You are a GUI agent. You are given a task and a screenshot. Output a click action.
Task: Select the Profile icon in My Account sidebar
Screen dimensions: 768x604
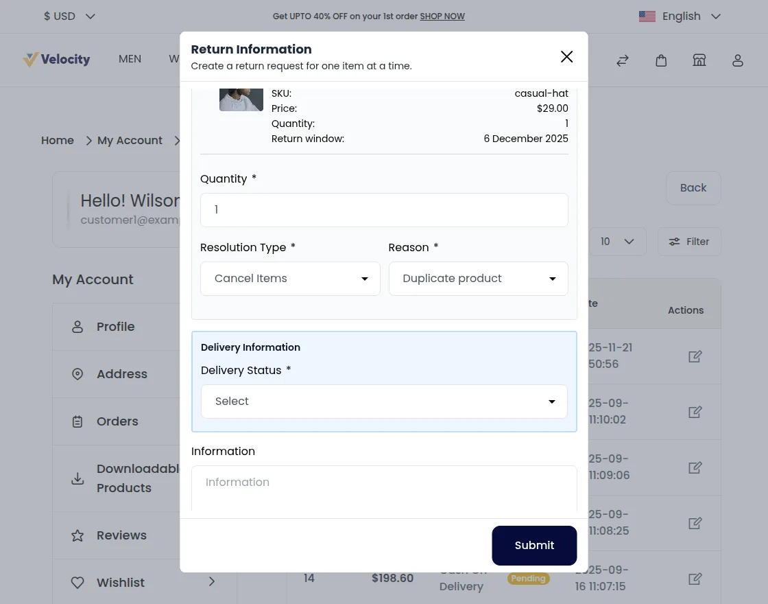click(x=77, y=327)
